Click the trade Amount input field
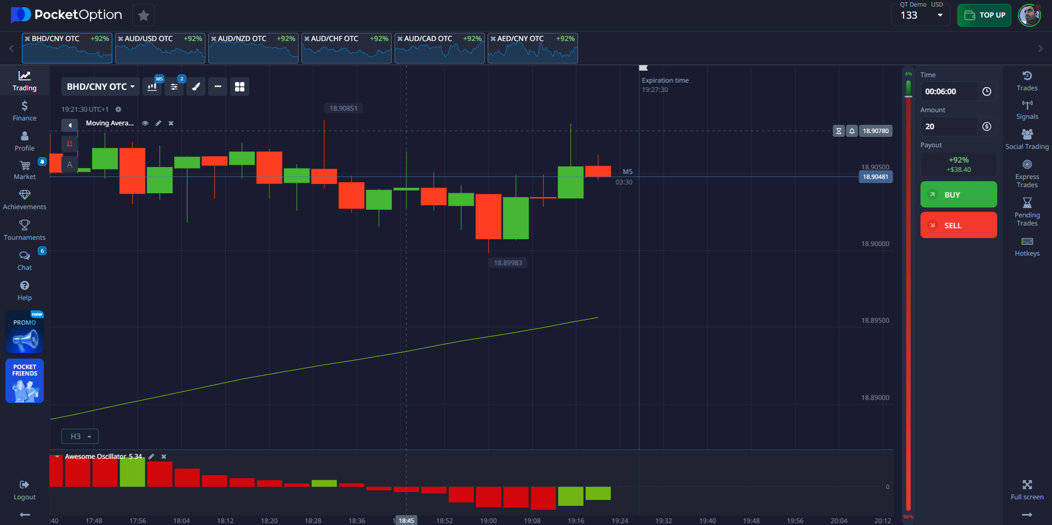The height and width of the screenshot is (525, 1052). (949, 126)
